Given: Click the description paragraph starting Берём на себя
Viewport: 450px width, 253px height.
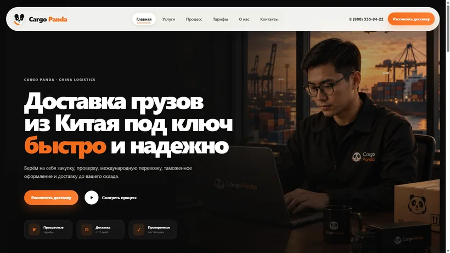Looking at the screenshot, I should pyautogui.click(x=108, y=172).
